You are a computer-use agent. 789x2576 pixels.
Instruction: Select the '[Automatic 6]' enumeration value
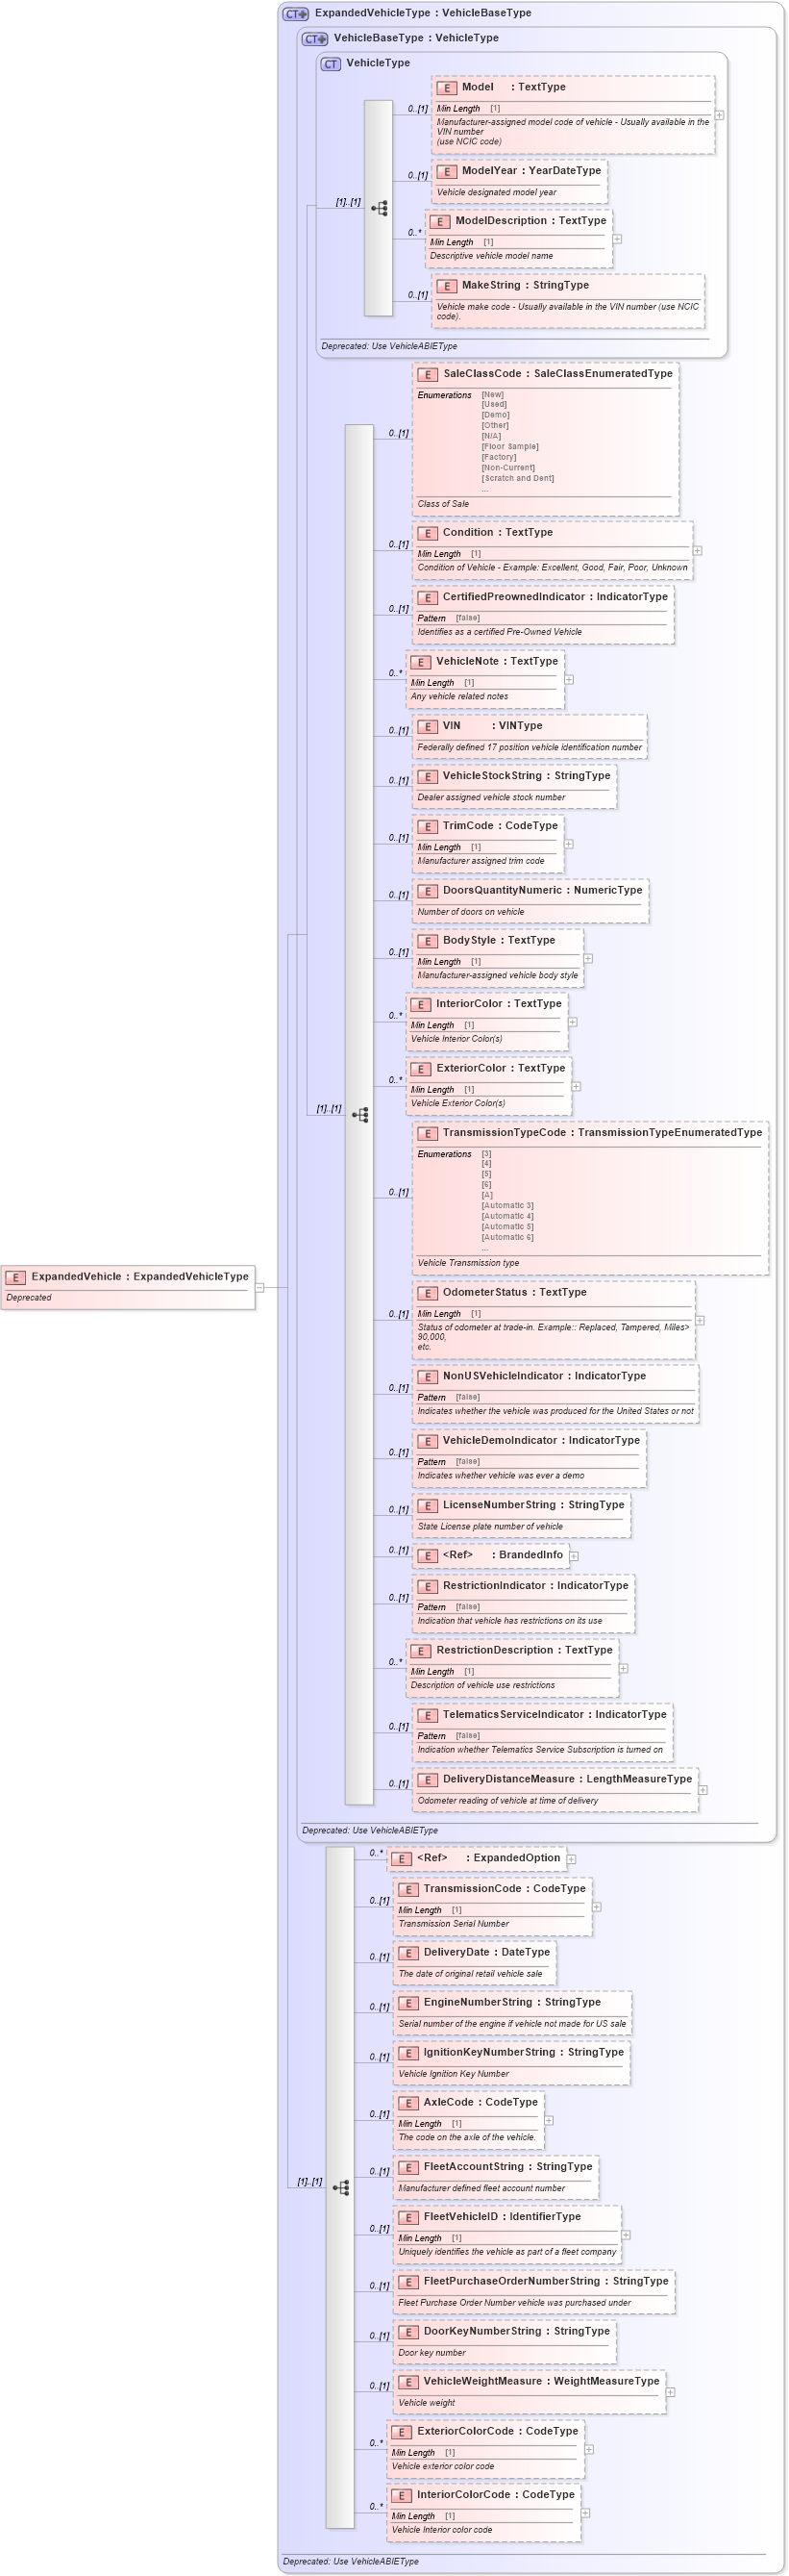pos(507,1237)
